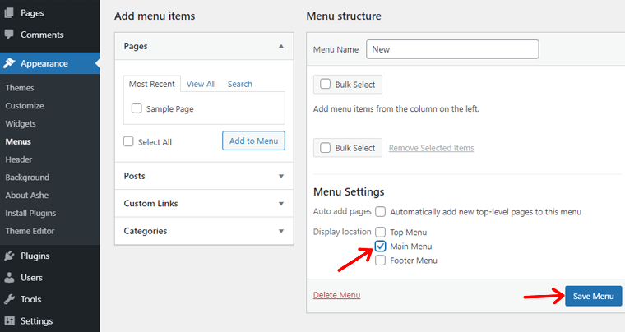Uncheck the Main Menu display location
The height and width of the screenshot is (332, 625).
(x=381, y=246)
